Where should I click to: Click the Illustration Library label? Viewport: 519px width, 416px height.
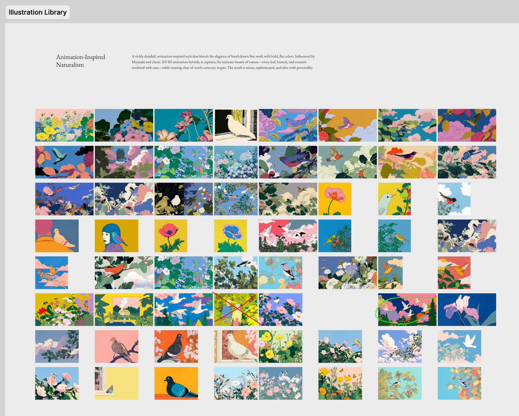point(38,12)
